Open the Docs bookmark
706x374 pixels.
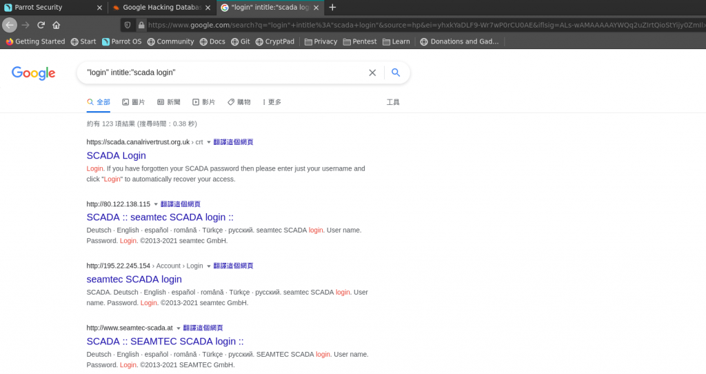point(212,41)
